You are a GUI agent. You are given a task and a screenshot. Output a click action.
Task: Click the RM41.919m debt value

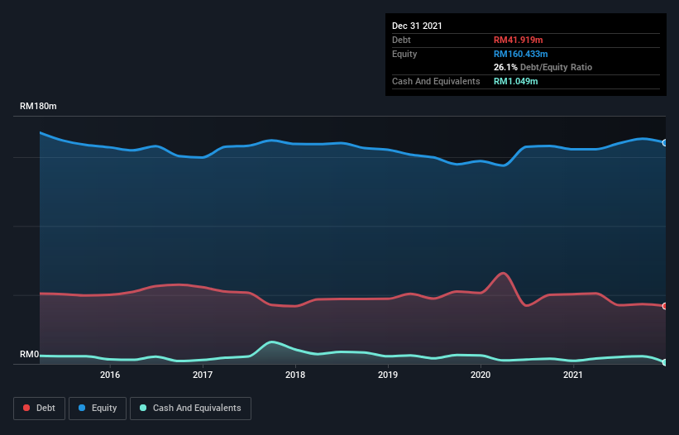click(x=519, y=40)
